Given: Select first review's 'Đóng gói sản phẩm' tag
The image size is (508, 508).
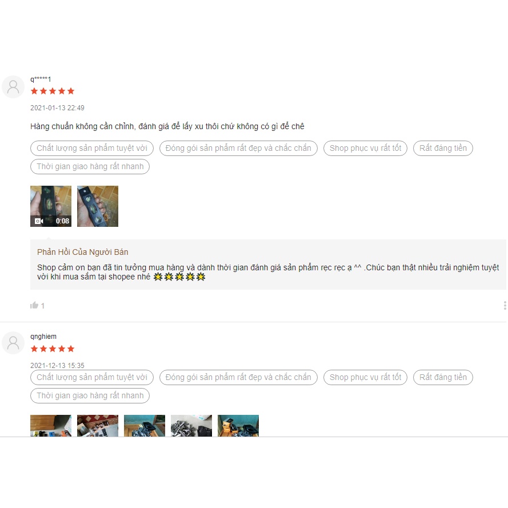Looking at the screenshot, I should click(x=238, y=148).
